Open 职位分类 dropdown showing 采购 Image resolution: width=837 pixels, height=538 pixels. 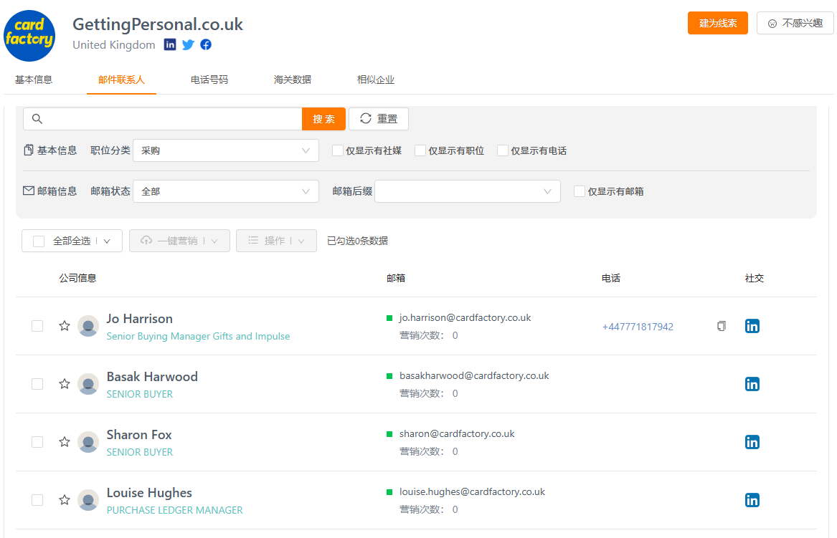pyautogui.click(x=226, y=151)
